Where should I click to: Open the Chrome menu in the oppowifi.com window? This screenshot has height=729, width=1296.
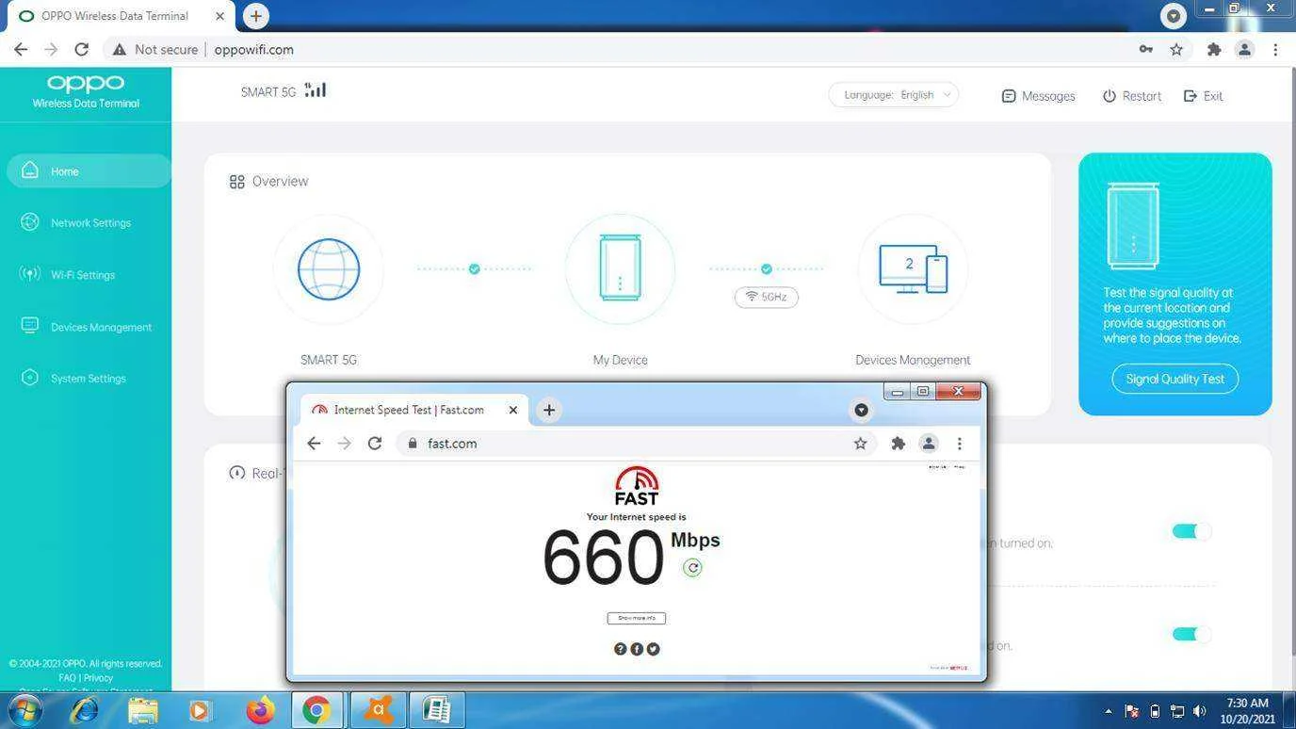pos(1275,50)
